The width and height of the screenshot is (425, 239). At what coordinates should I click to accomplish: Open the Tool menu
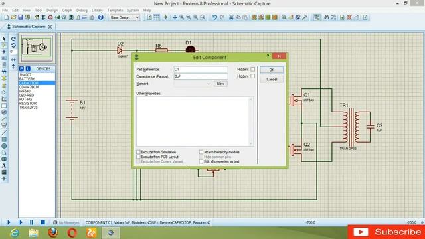39,11
